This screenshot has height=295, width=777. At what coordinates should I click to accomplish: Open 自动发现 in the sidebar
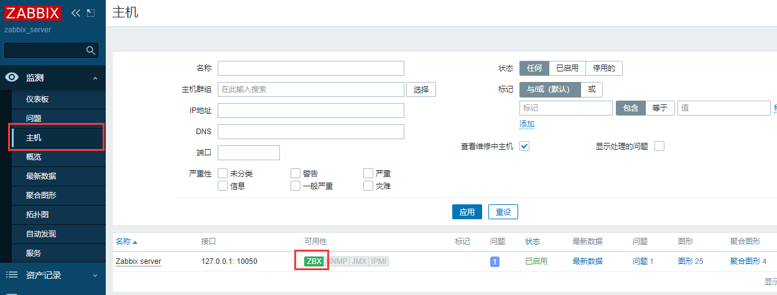(x=41, y=234)
